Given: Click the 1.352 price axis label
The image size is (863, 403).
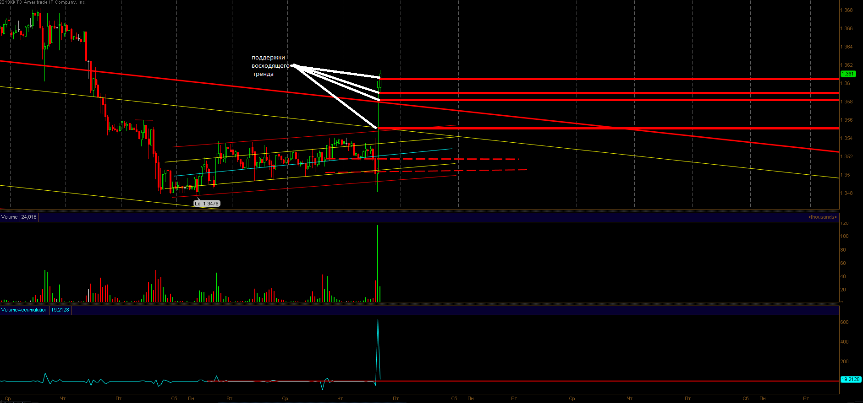Looking at the screenshot, I should 847,156.
